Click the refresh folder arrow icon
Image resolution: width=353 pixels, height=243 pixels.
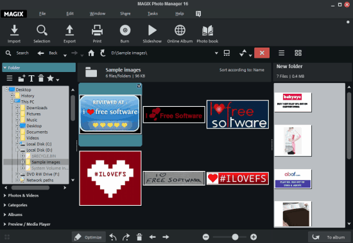tap(103, 53)
